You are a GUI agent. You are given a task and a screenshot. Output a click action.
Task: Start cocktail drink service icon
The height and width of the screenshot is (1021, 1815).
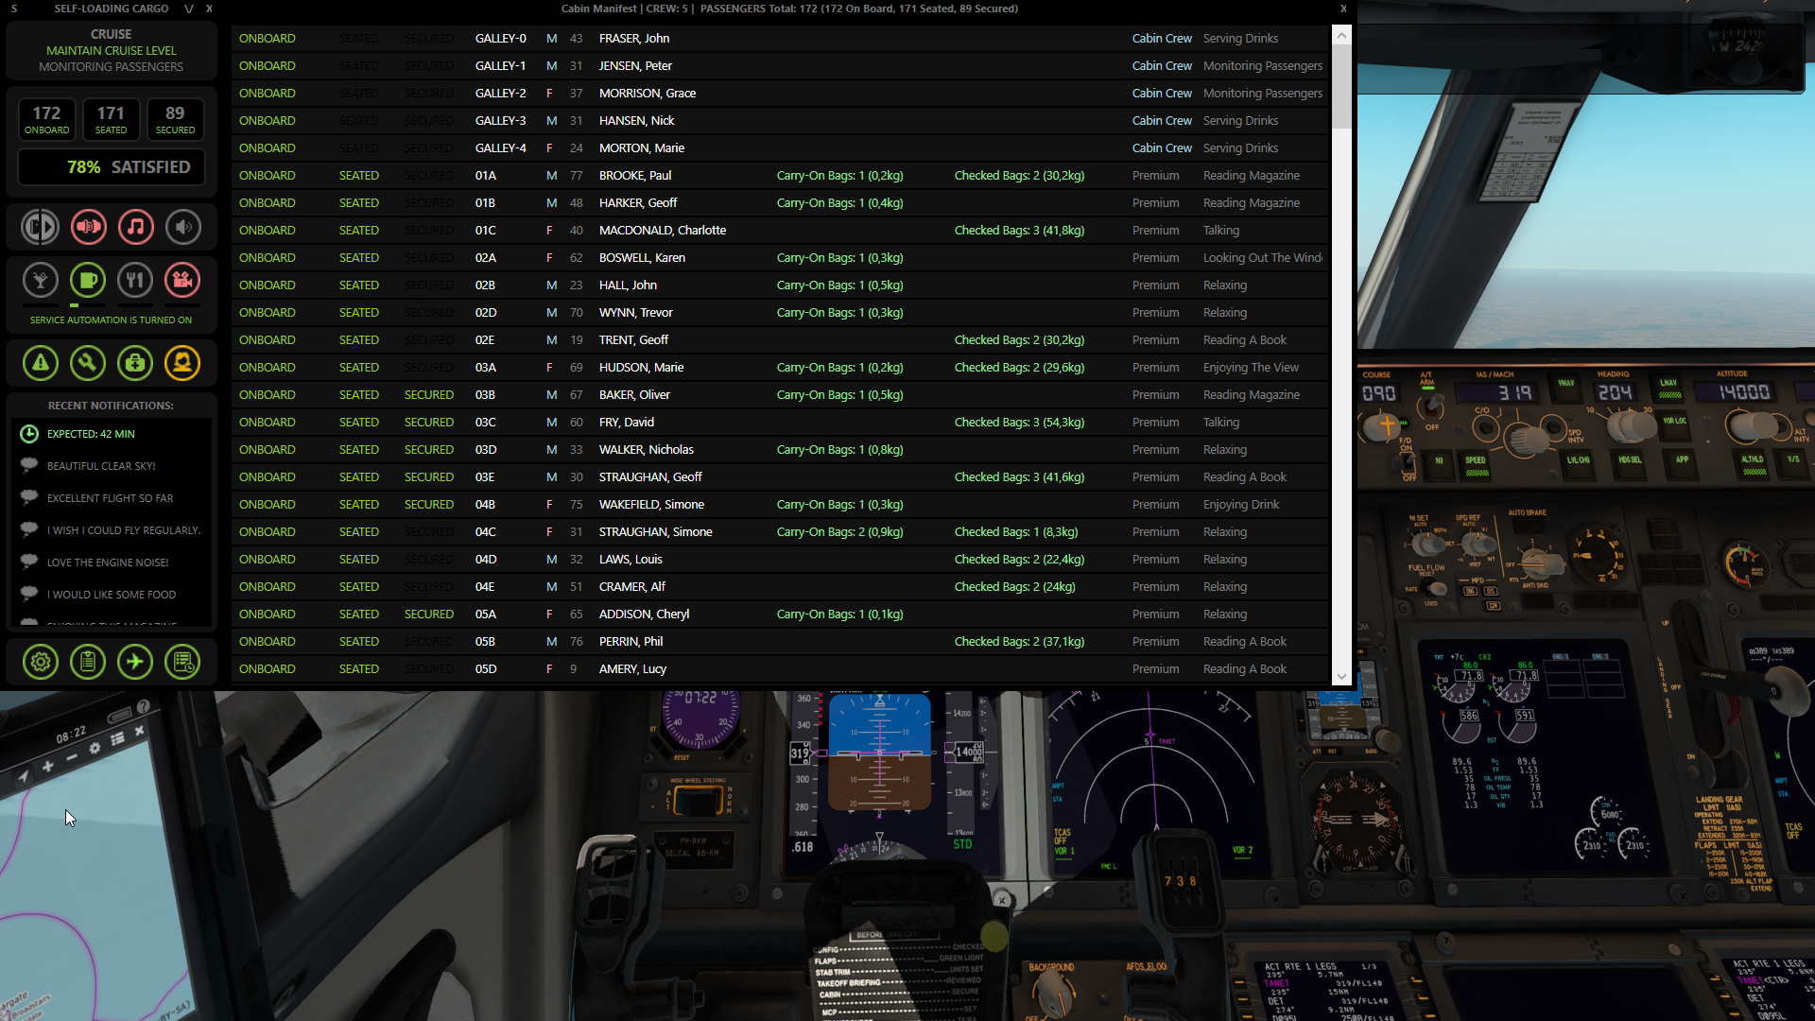tap(40, 280)
